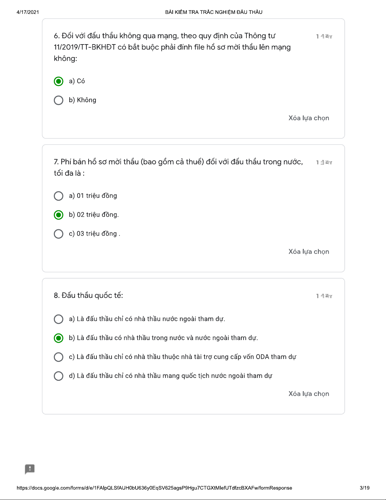Select 'chỉ có nhà thầu nước ngoài tham dự' answer
Viewport: 386px width, 500px height.
click(x=59, y=319)
